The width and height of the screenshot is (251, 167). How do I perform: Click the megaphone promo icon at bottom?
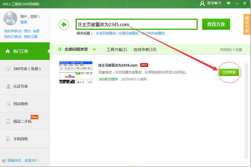pos(4,161)
